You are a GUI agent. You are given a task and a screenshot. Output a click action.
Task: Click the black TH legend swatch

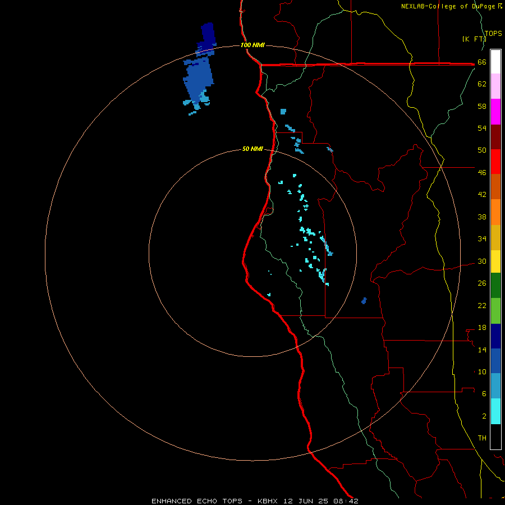coord(495,437)
